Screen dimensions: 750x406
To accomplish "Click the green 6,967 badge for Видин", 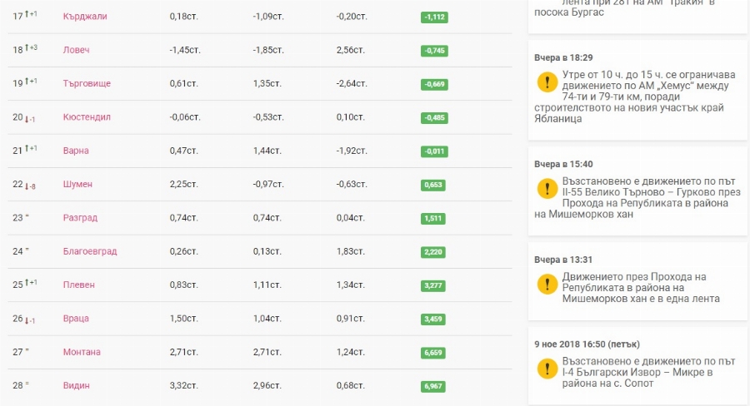I will 434,386.
